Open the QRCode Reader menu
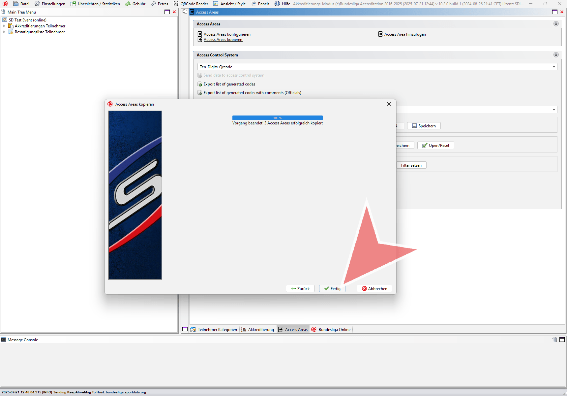Viewport: 567px width, 396px height. pos(191,4)
